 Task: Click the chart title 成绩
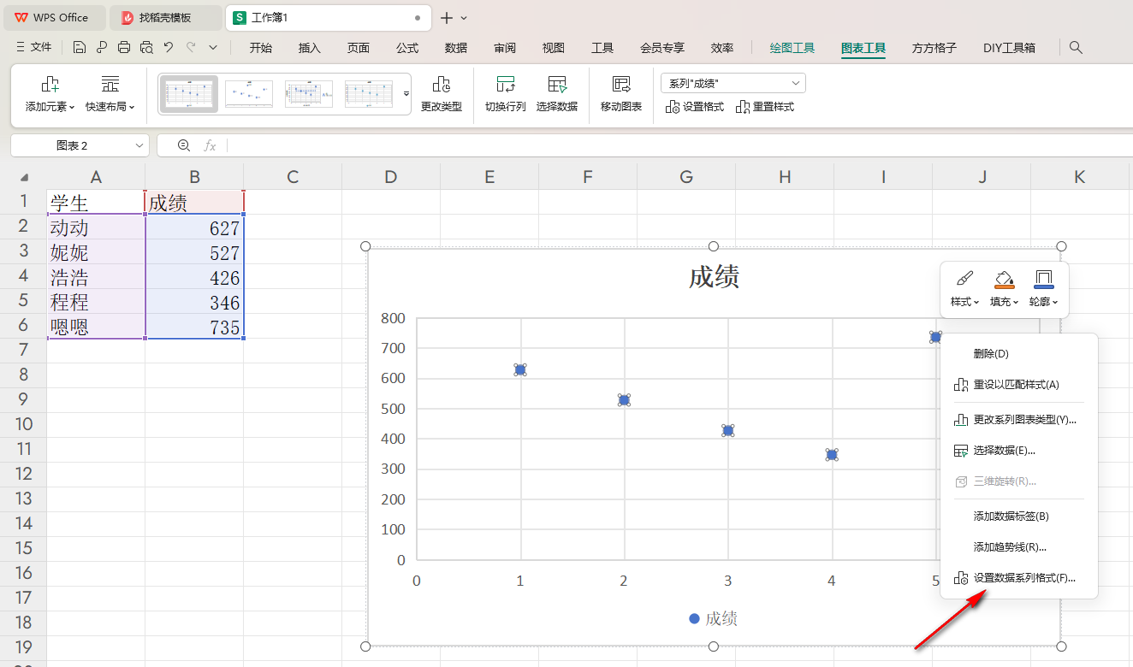714,277
